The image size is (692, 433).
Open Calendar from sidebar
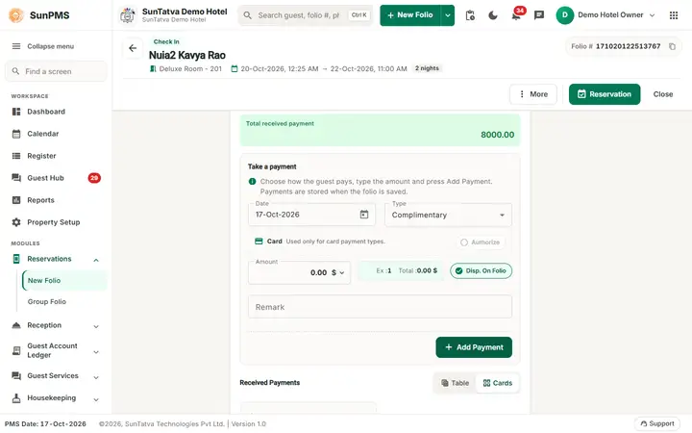[x=56, y=134]
